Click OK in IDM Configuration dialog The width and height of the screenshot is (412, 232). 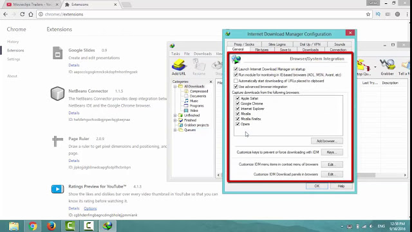(x=317, y=186)
